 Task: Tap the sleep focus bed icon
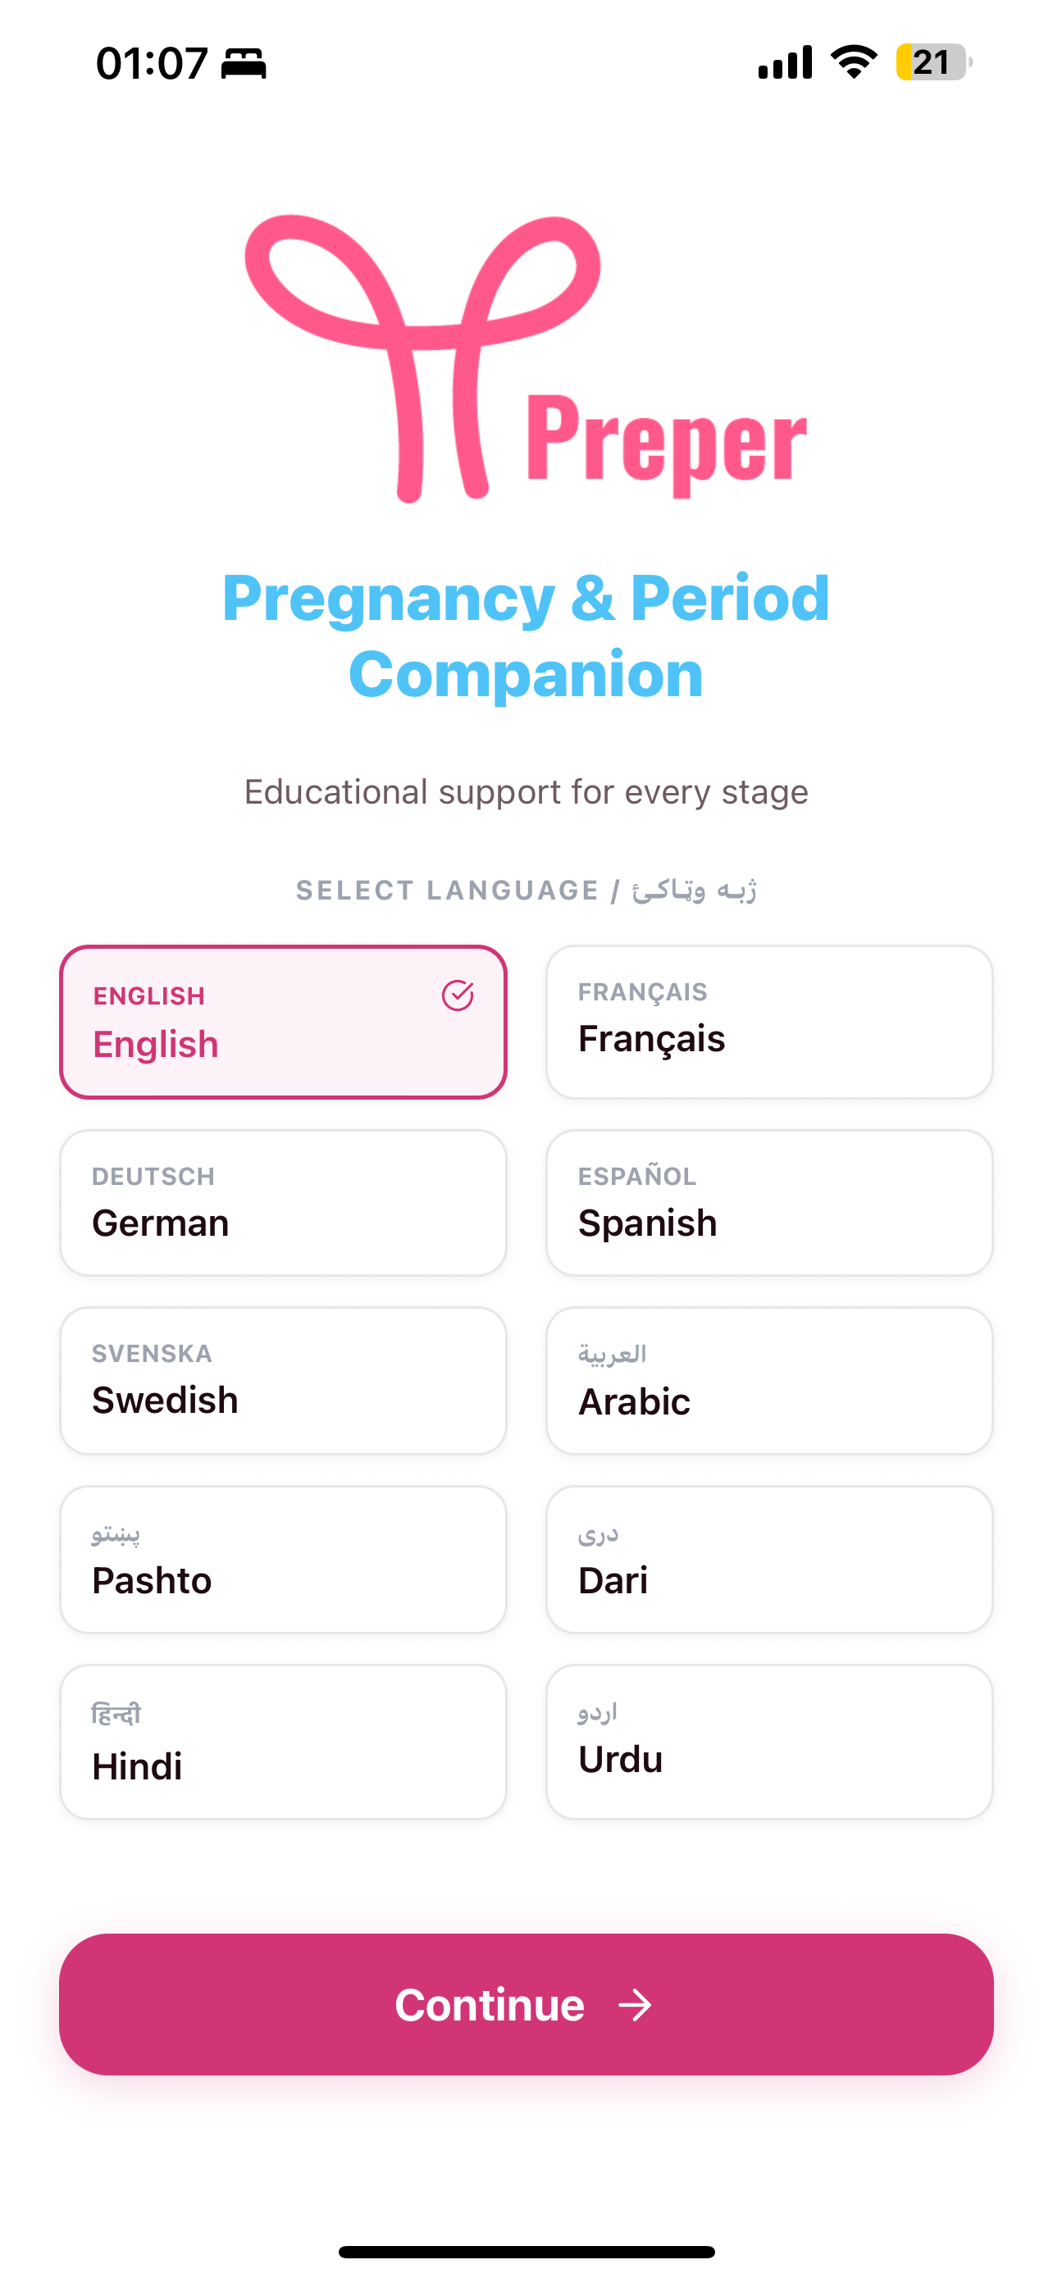tap(243, 64)
